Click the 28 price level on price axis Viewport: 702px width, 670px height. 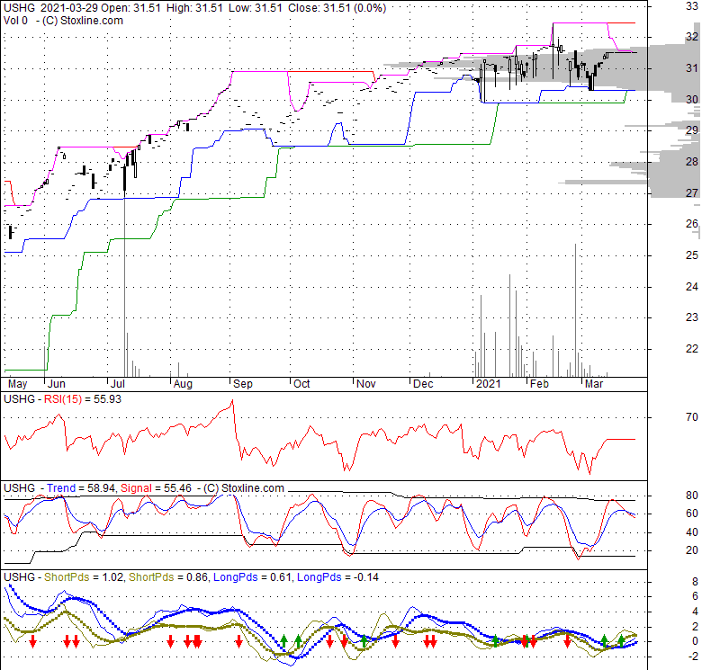[x=692, y=162]
